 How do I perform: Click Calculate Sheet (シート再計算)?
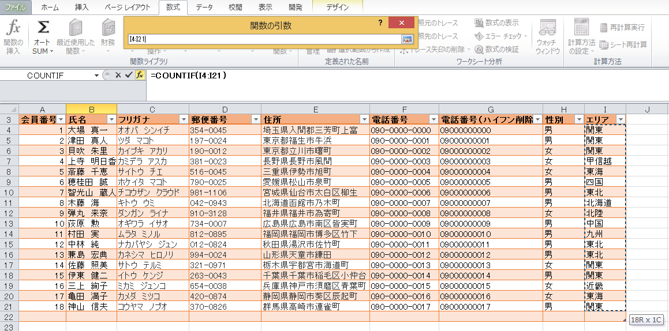click(x=623, y=44)
